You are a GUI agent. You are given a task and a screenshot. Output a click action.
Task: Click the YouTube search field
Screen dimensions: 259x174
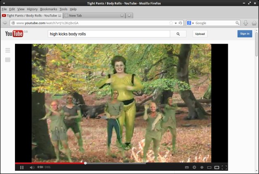click(109, 34)
